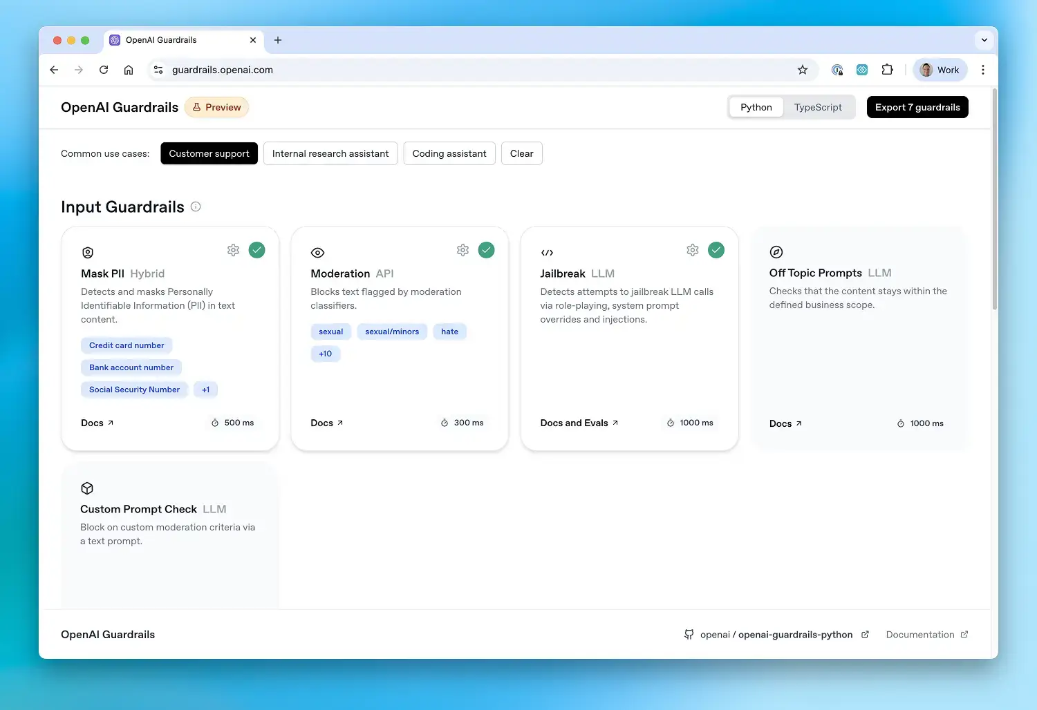This screenshot has width=1037, height=710.
Task: Switch to the TypeScript language tab
Action: [818, 107]
